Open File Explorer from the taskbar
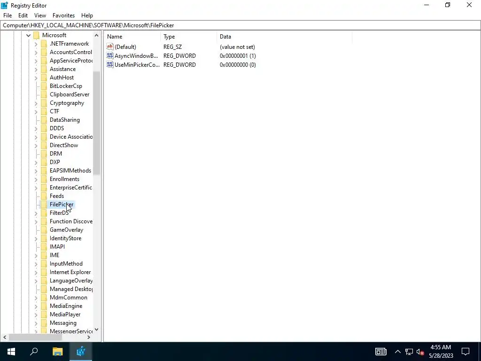481x361 pixels. pyautogui.click(x=57, y=352)
